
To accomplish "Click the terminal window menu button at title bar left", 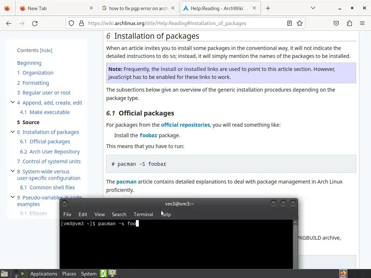I will click(x=64, y=203).
